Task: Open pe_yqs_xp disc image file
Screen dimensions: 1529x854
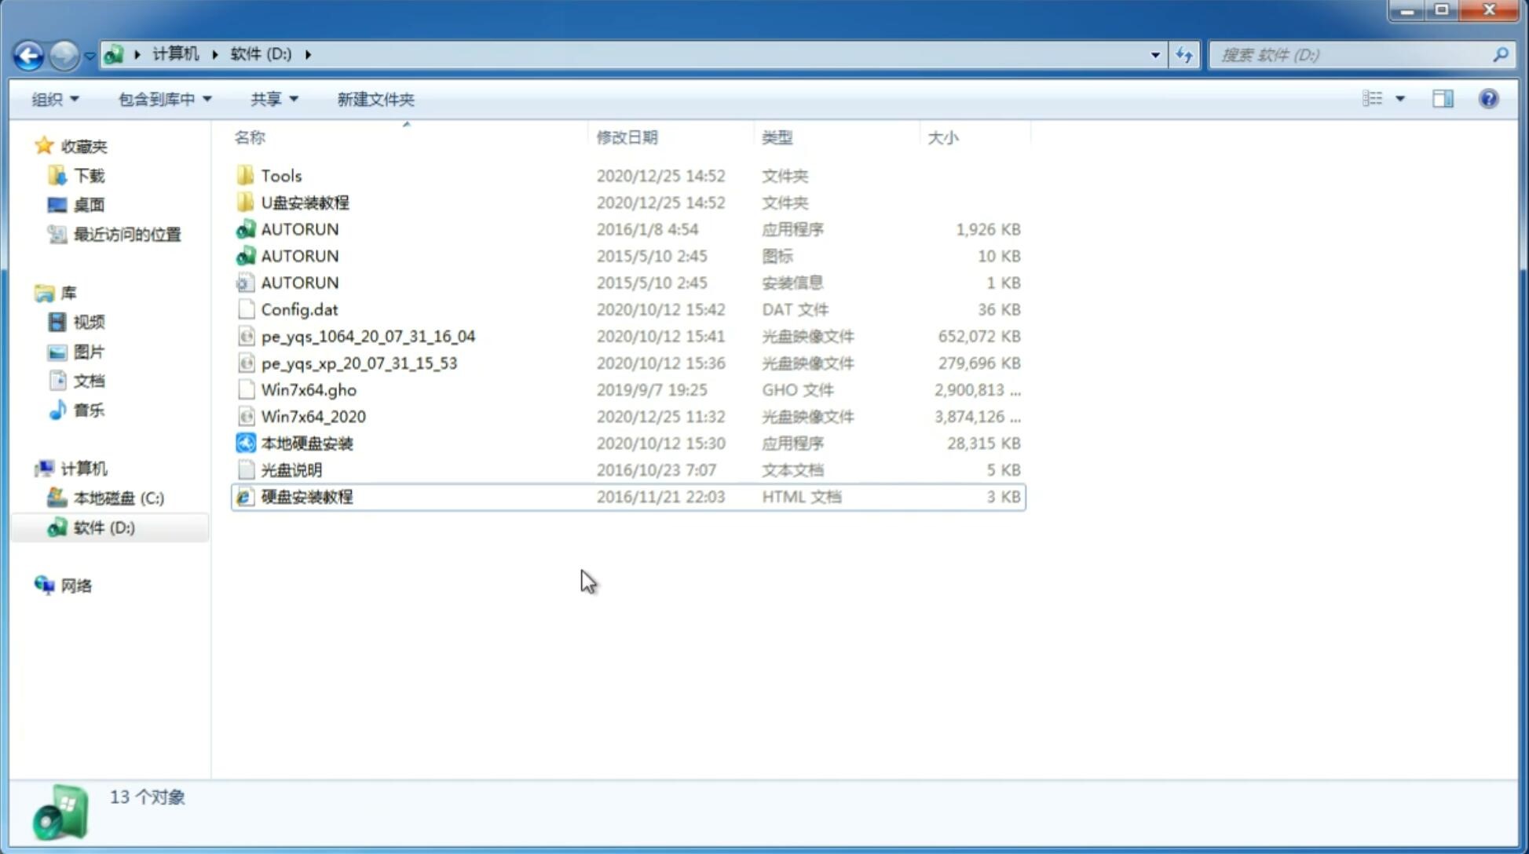Action: (359, 362)
